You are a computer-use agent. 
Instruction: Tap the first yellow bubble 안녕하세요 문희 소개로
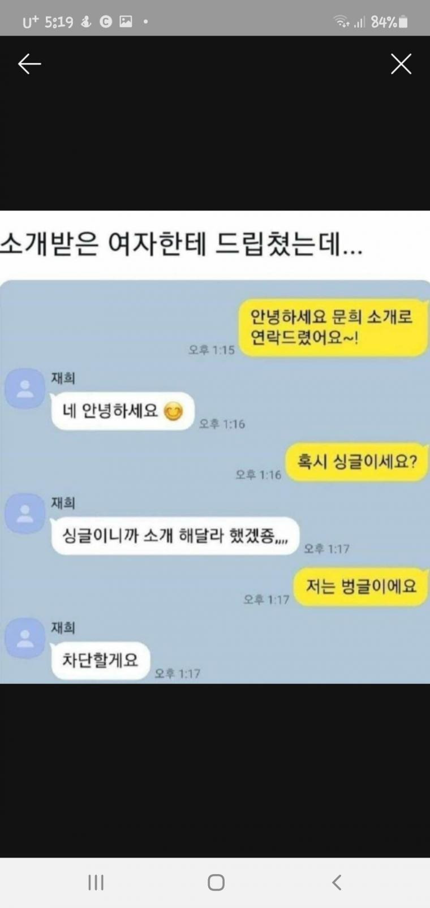(332, 328)
